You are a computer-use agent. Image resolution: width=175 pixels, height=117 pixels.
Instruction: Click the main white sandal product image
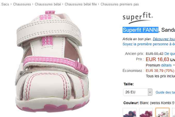(x=52, y=62)
